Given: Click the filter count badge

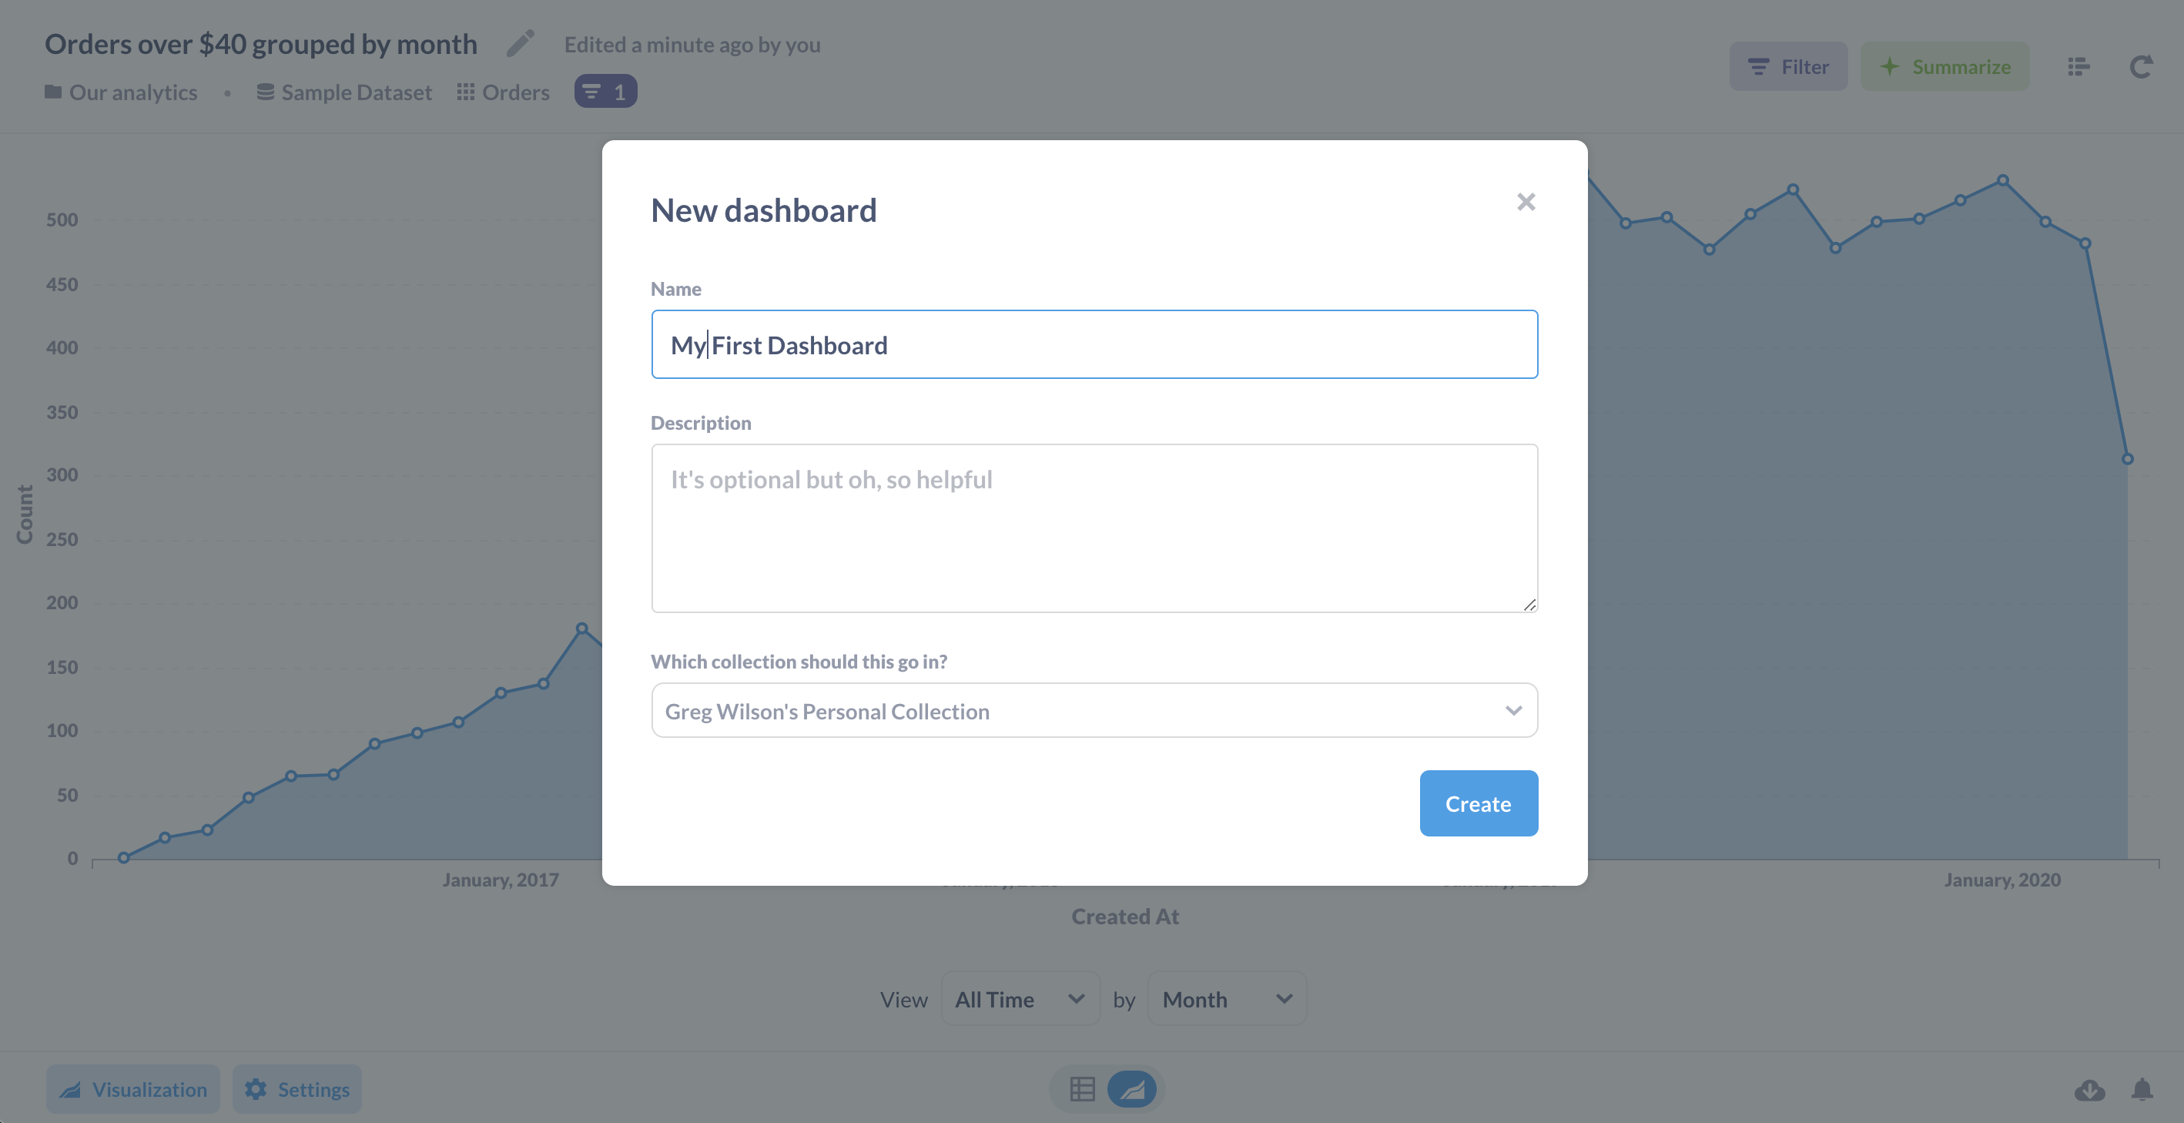Looking at the screenshot, I should tap(605, 92).
